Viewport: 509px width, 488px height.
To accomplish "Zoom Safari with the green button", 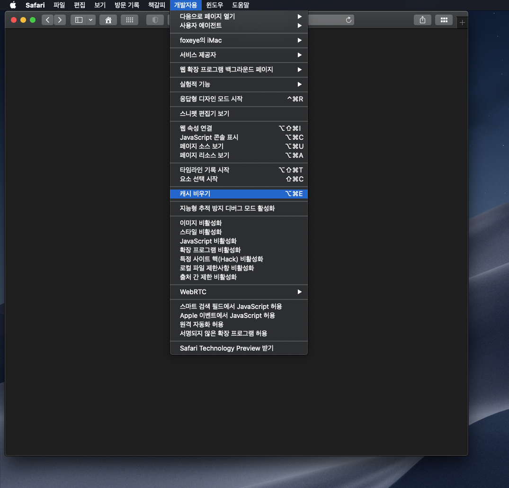I will (33, 20).
